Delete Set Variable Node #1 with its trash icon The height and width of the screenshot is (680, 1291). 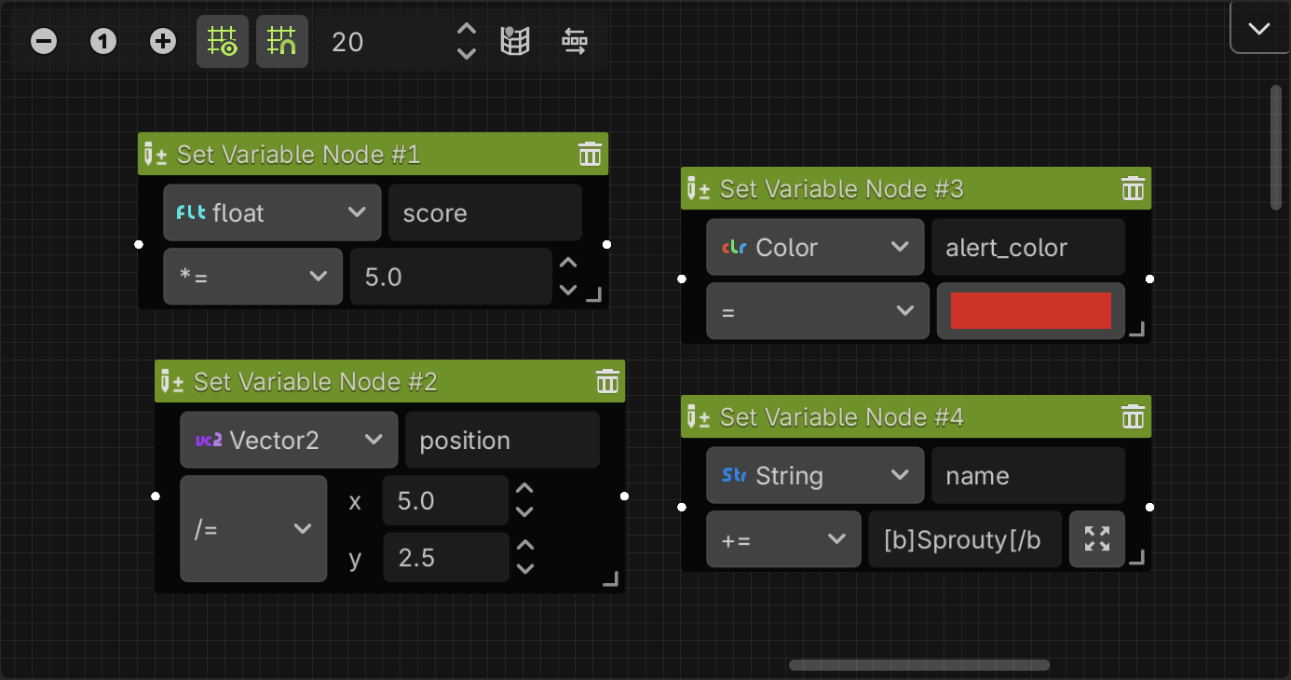tap(590, 154)
